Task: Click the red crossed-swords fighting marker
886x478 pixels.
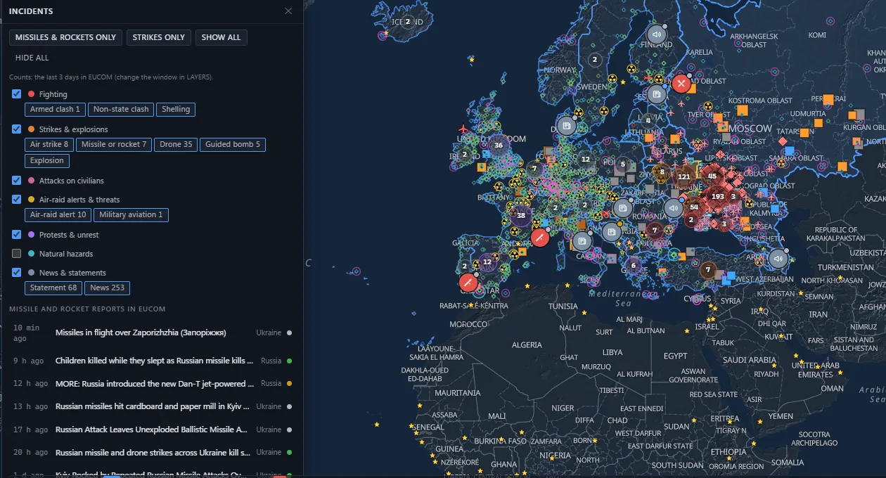Action: (681, 84)
